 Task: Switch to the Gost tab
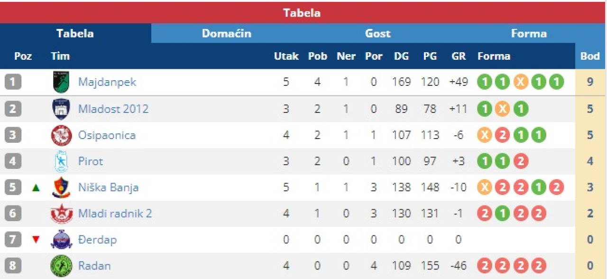click(x=377, y=34)
